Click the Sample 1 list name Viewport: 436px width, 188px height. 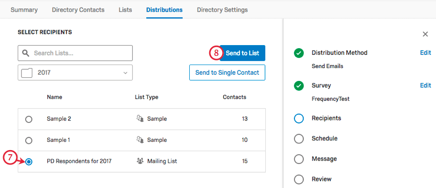click(58, 140)
